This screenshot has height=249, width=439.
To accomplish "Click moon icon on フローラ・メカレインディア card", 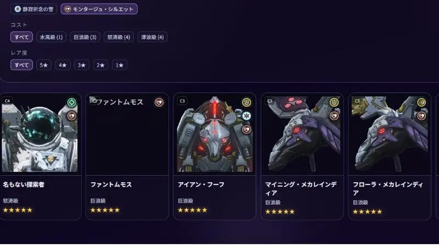I will coord(421,102).
